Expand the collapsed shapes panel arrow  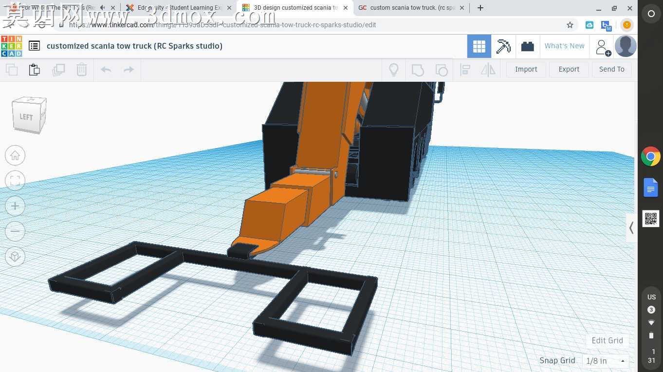(x=631, y=228)
